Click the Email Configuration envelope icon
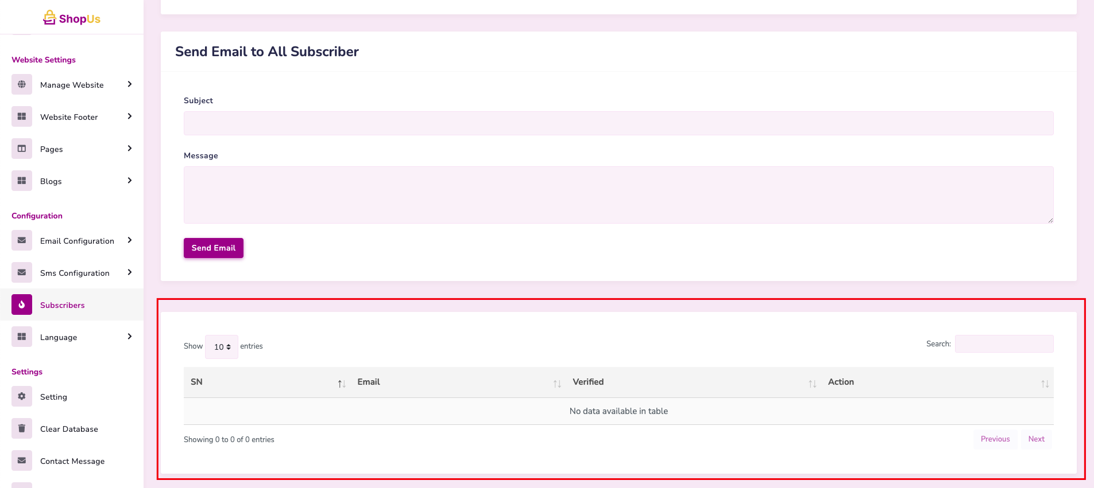This screenshot has width=1094, height=488. [x=22, y=240]
